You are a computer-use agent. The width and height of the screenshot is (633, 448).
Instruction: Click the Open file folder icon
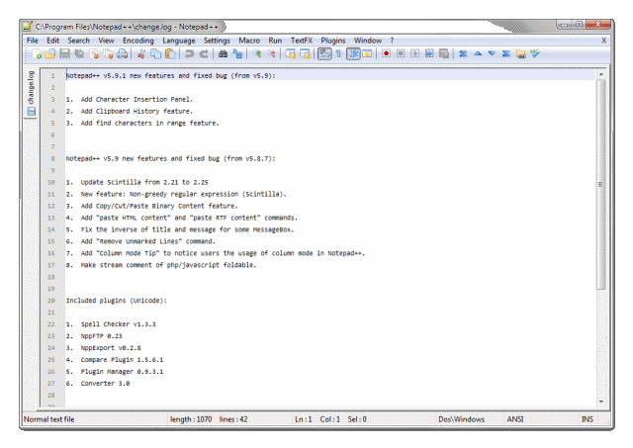click(50, 53)
